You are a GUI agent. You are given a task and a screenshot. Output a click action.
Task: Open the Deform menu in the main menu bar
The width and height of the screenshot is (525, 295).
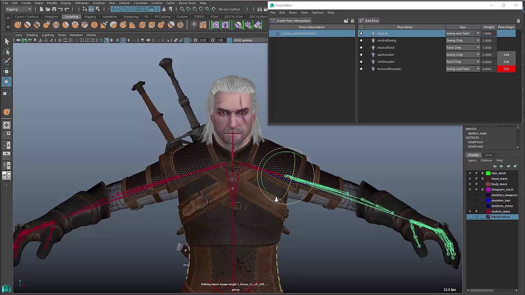(124, 3)
